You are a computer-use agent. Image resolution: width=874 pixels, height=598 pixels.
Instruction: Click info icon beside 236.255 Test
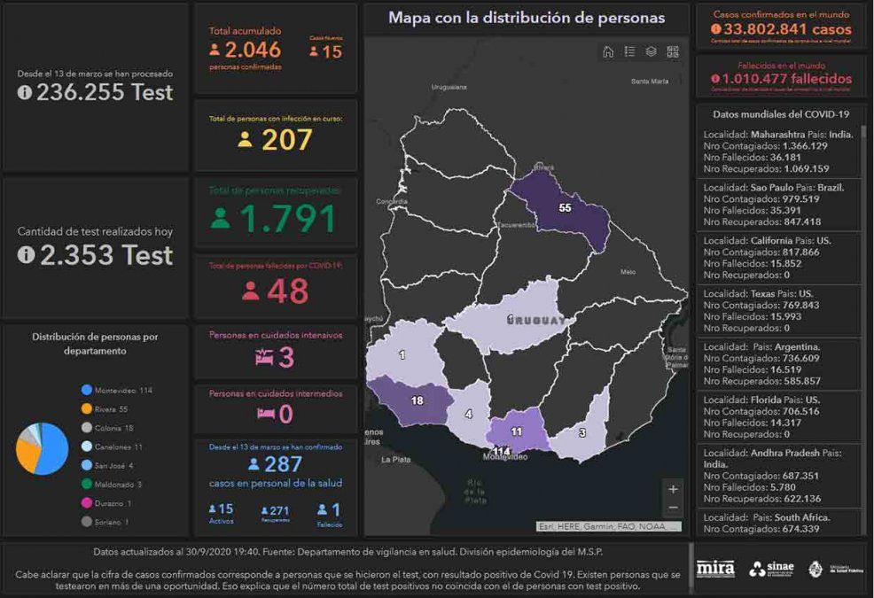(25, 92)
